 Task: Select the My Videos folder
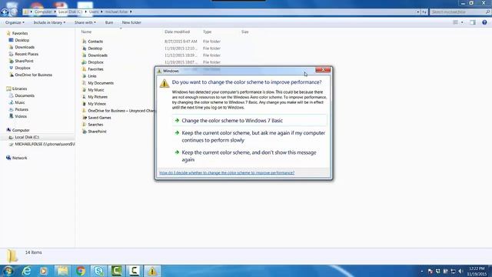[x=97, y=104]
